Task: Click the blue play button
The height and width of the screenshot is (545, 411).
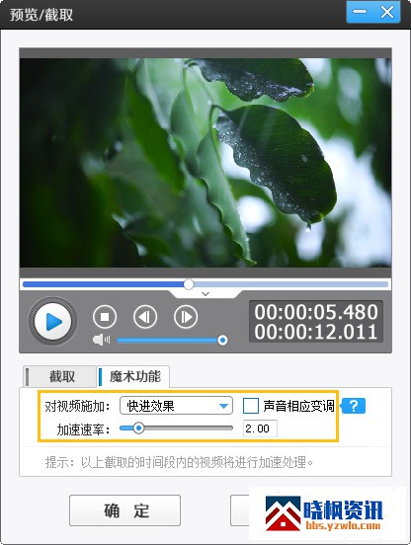Action: [x=52, y=322]
